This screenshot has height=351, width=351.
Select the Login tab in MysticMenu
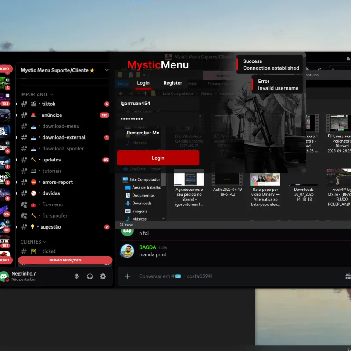coord(143,83)
